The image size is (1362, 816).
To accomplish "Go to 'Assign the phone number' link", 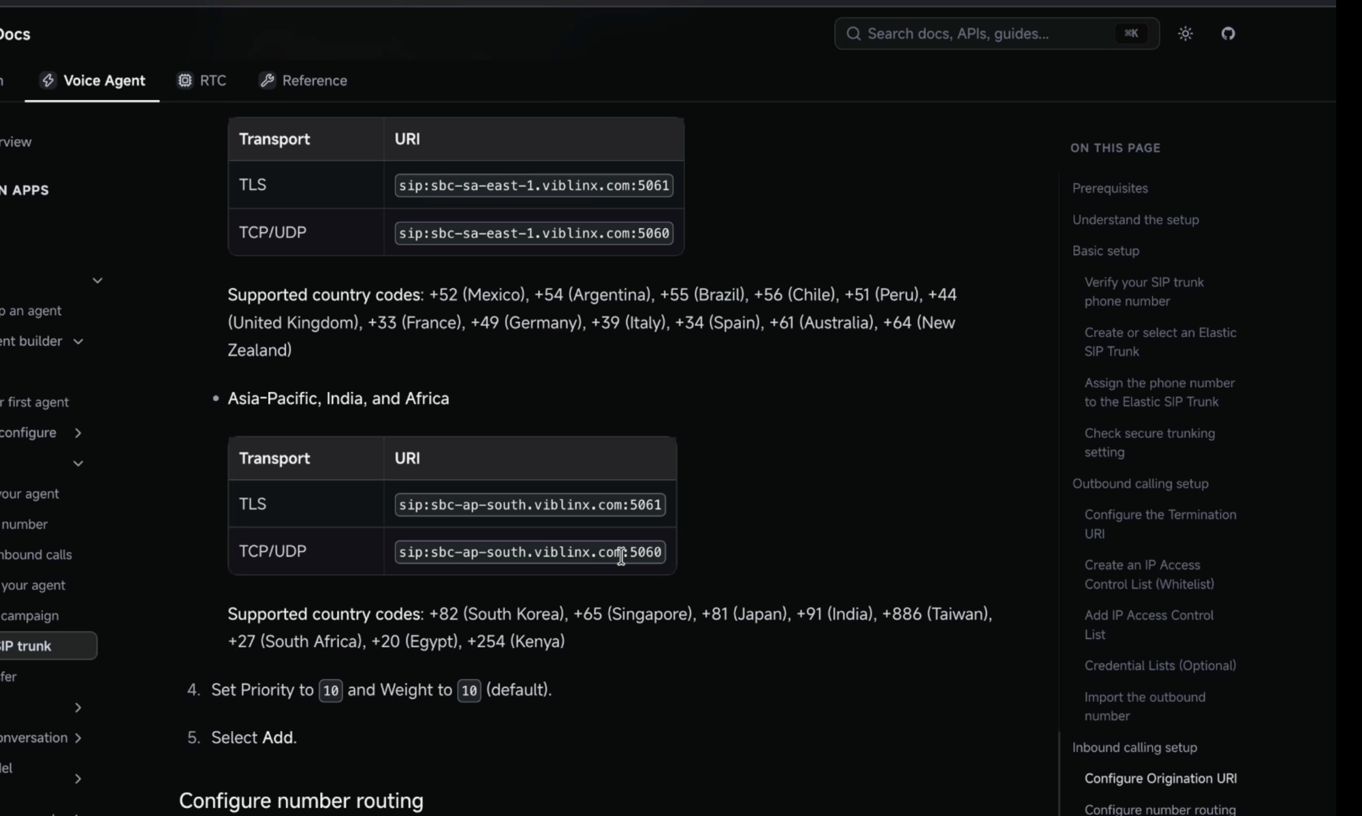I will 1159,392.
